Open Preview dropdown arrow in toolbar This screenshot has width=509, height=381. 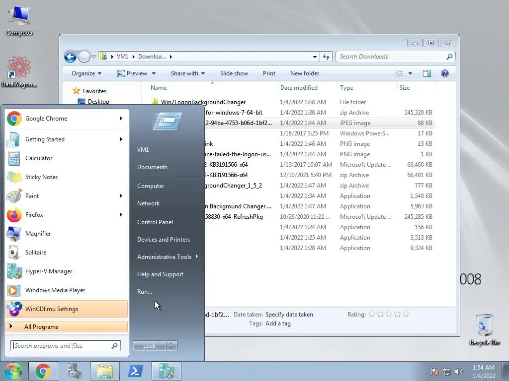(x=154, y=73)
